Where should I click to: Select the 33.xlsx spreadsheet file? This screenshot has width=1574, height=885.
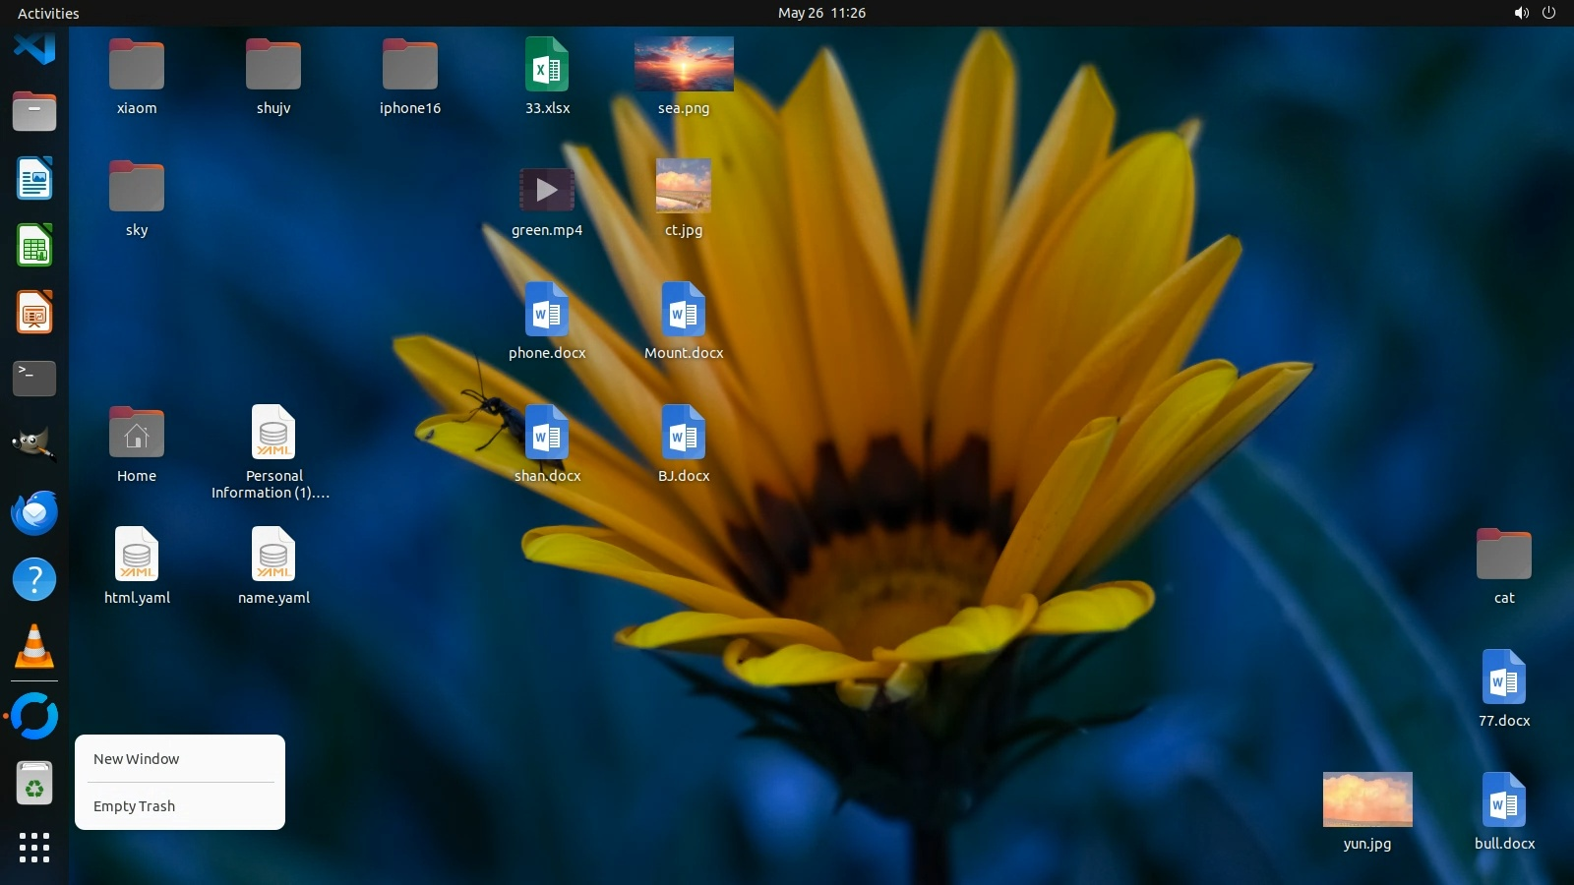point(547,65)
